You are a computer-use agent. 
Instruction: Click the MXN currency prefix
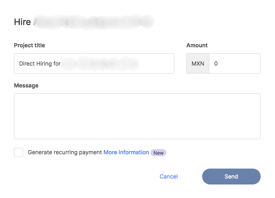point(198,64)
